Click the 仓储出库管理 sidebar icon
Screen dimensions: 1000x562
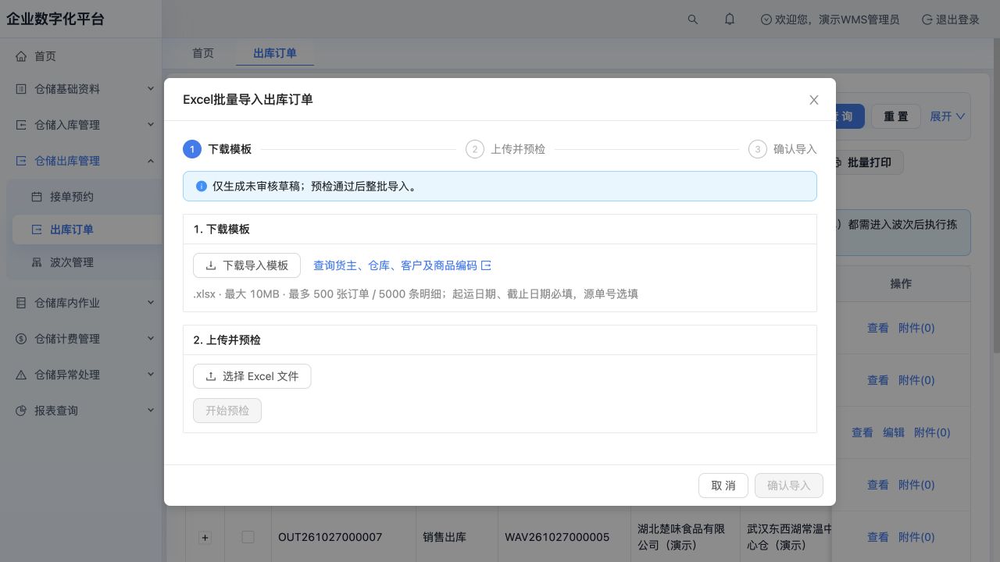tap(21, 161)
